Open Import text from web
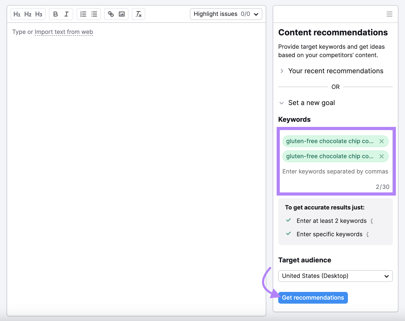 pyautogui.click(x=64, y=32)
